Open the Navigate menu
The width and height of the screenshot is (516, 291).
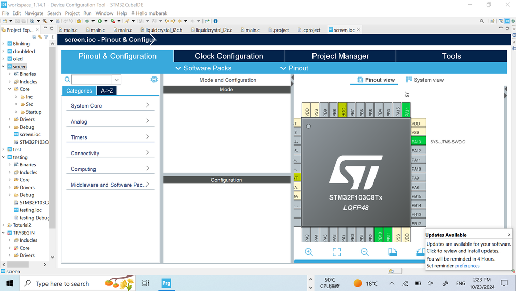[x=34, y=13]
